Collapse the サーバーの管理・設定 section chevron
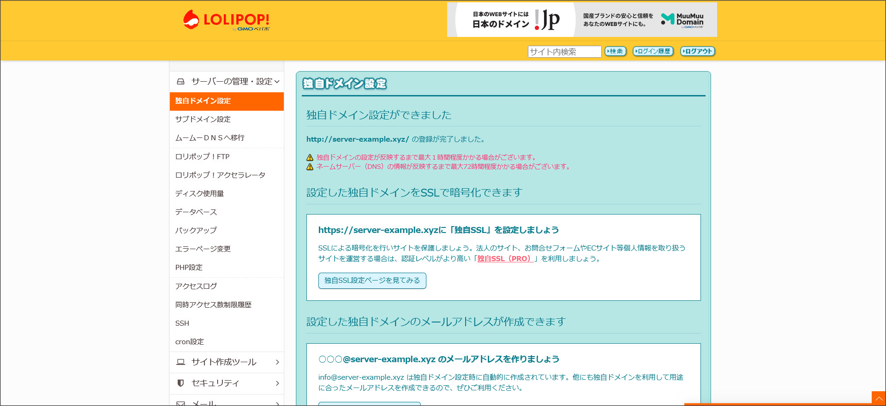This screenshot has height=406, width=886. point(277,82)
